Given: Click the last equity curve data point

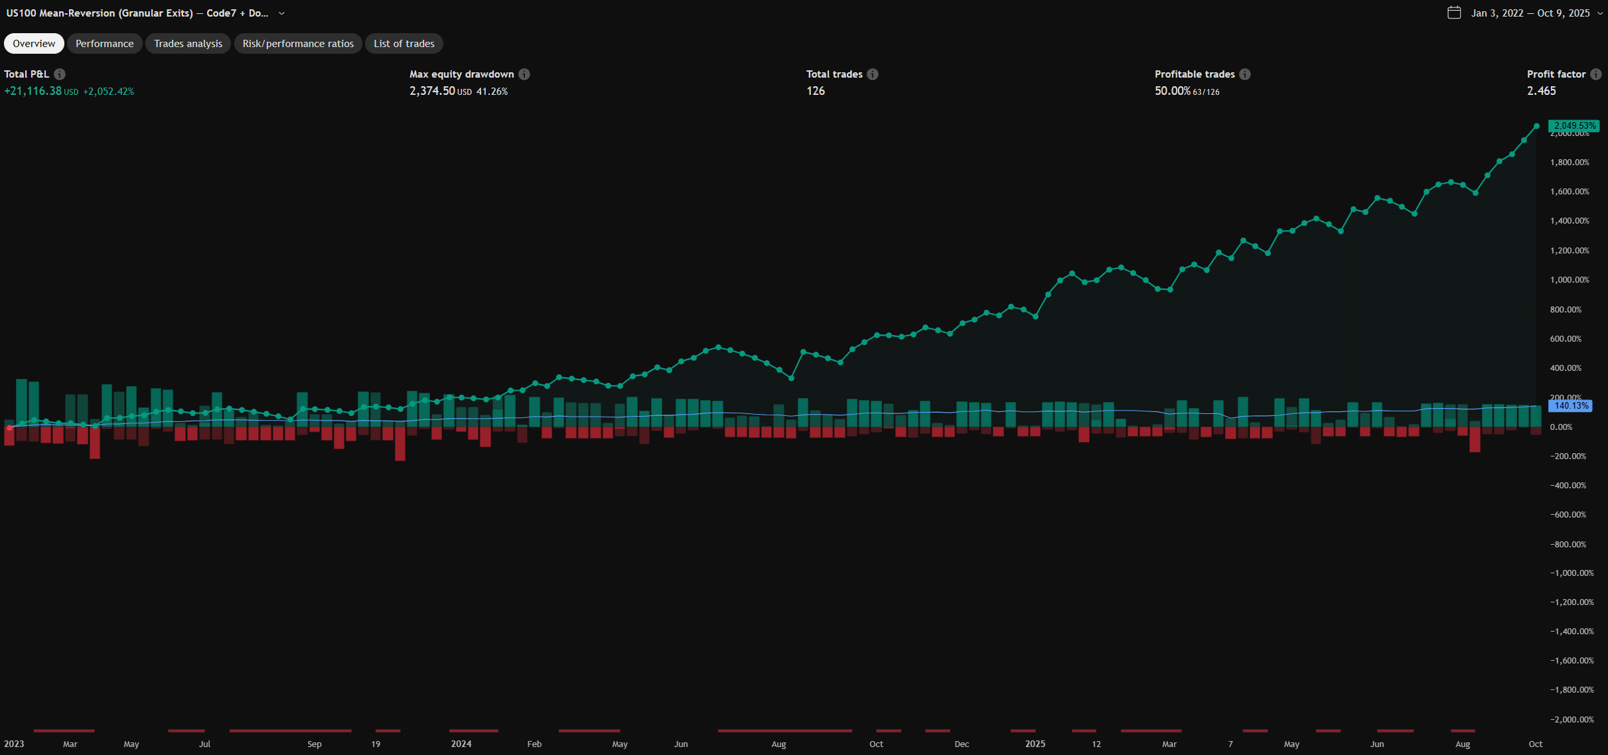Looking at the screenshot, I should (x=1536, y=126).
